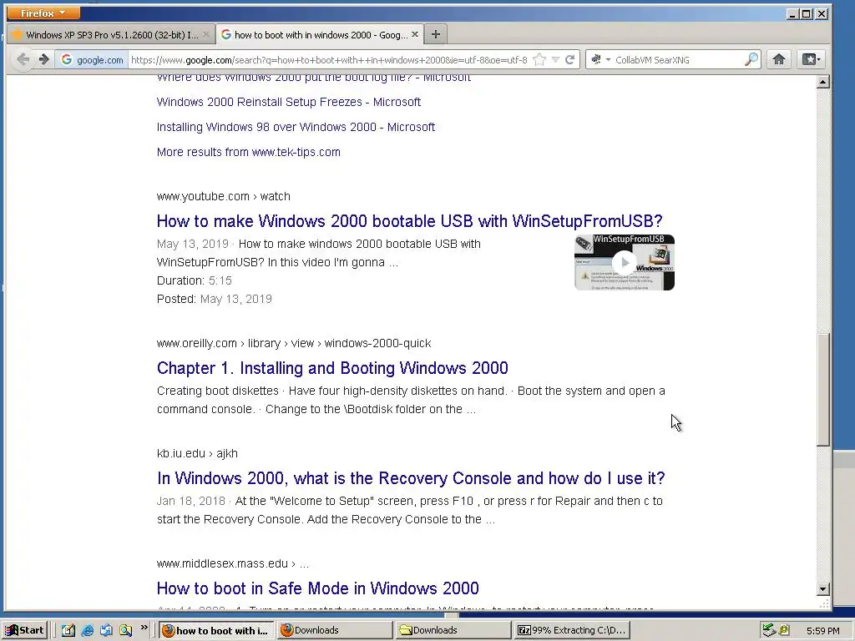Go forward one page
This screenshot has width=855, height=641.
tap(44, 59)
